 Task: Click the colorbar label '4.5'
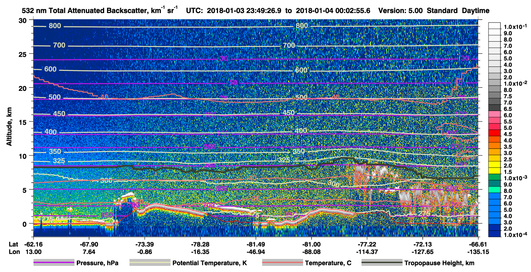pyautogui.click(x=507, y=134)
